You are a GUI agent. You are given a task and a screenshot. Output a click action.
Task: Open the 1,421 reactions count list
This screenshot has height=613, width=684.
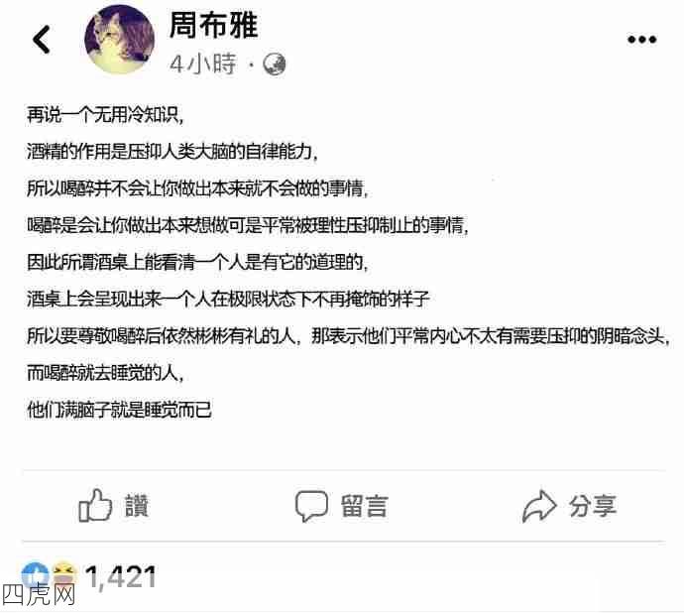tap(121, 576)
